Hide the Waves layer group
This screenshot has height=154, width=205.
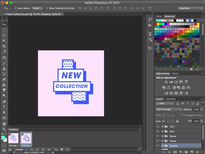click(158, 136)
